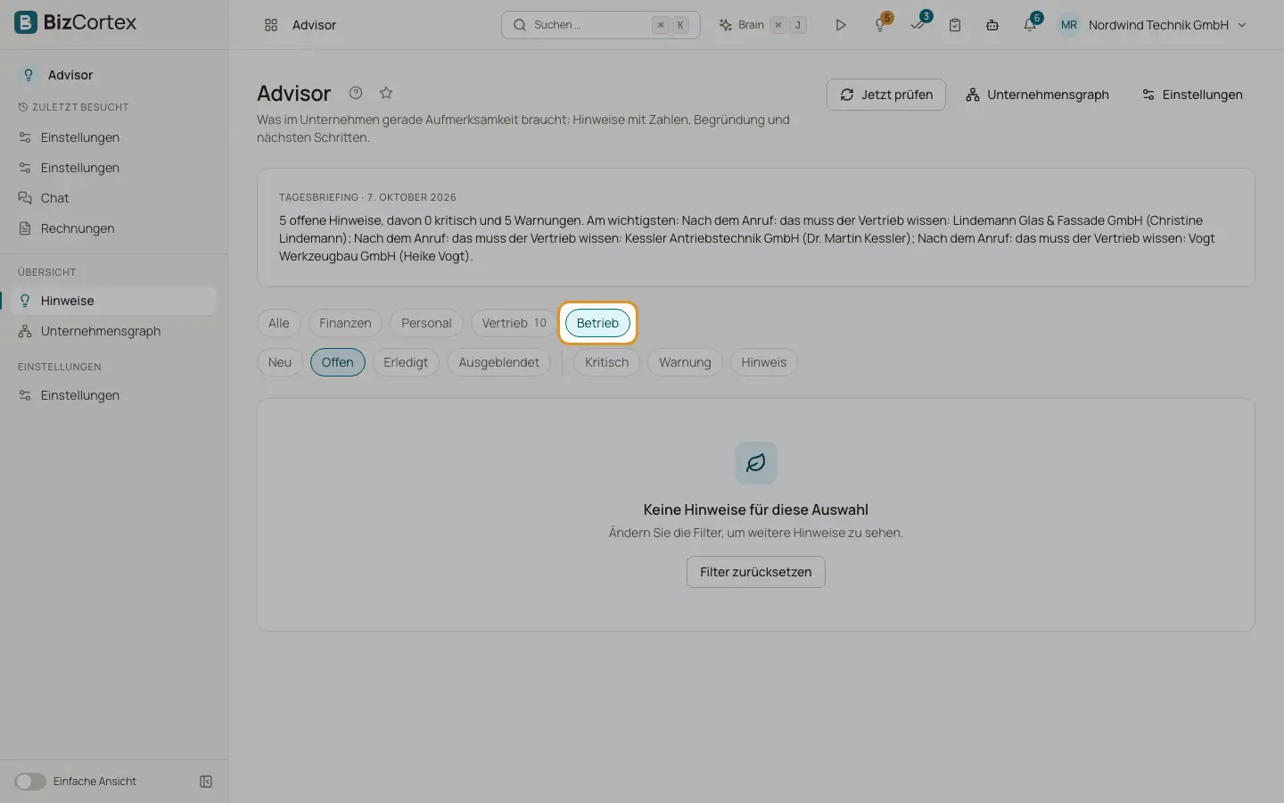Click Jetzt prüfen button
The width and height of the screenshot is (1284, 803).
(886, 95)
